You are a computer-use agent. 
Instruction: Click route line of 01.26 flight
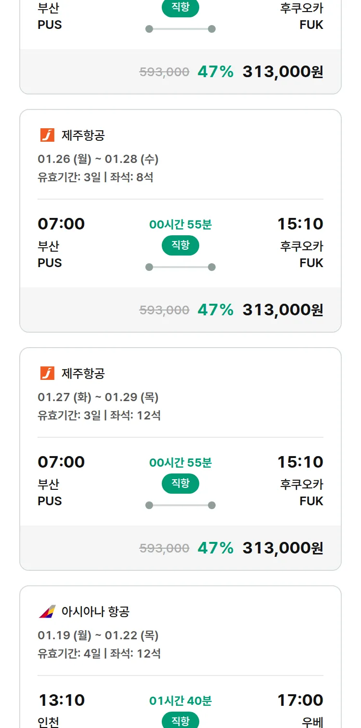click(180, 267)
